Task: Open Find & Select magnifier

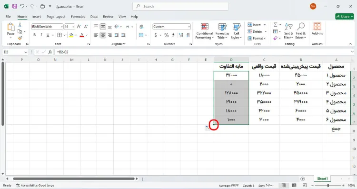Action: (x=301, y=31)
